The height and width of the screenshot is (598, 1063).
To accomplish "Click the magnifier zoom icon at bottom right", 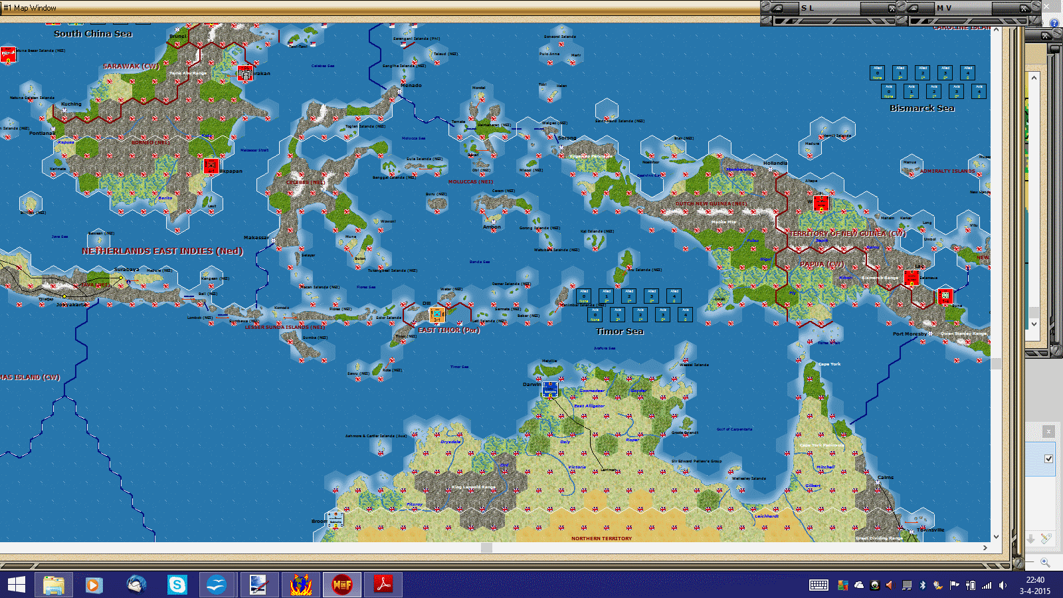I will pos(1045,562).
